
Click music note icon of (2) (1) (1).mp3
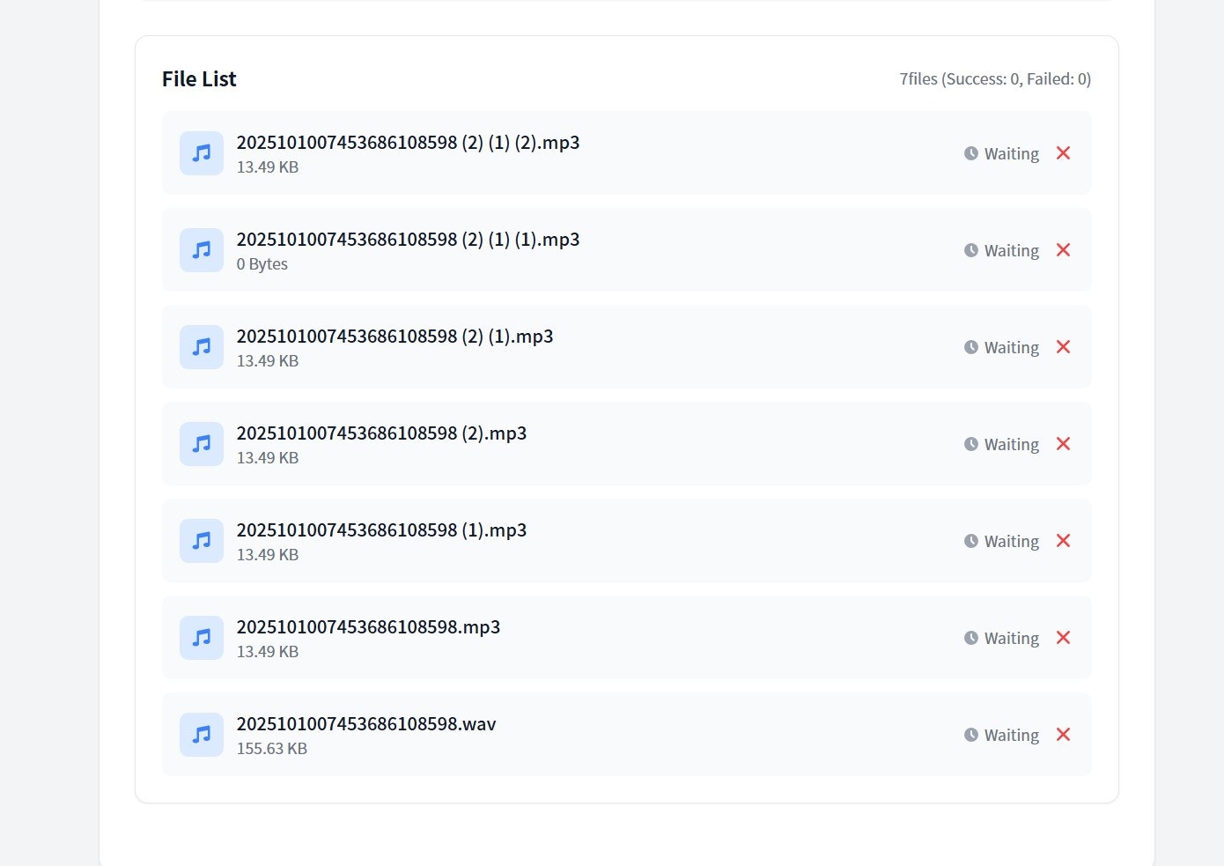coord(202,250)
